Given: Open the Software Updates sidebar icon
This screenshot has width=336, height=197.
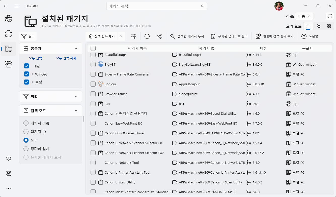Looking at the screenshot, I should (x=9, y=34).
